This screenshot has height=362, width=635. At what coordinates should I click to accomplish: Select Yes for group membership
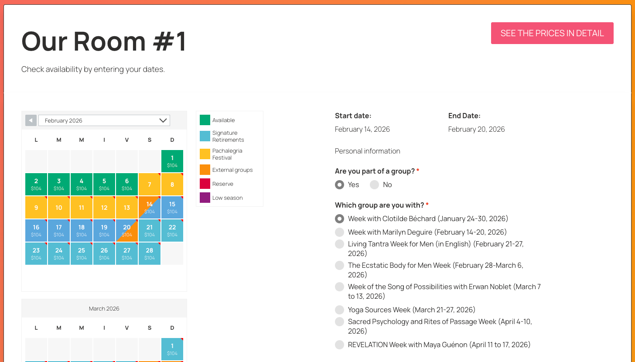click(339, 184)
